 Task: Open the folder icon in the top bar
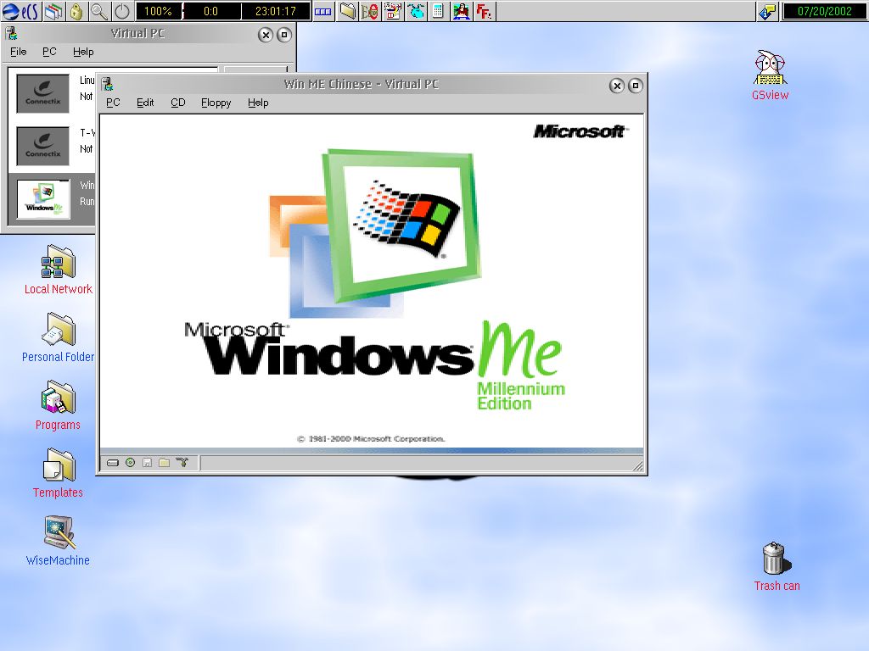(x=347, y=11)
